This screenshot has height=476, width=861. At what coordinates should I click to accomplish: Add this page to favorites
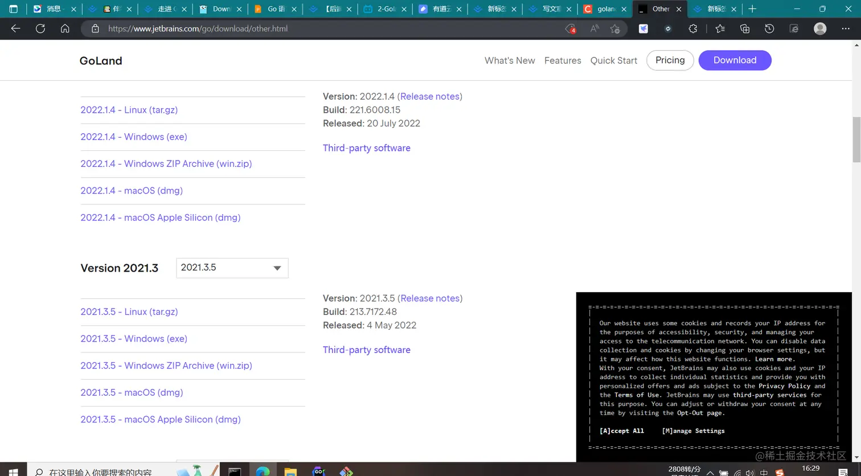[615, 28]
